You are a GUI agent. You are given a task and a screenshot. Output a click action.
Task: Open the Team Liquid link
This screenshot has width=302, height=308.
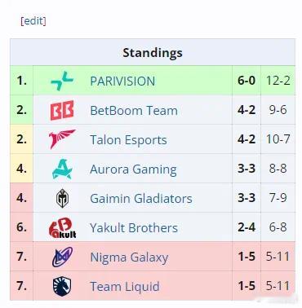[125, 287]
